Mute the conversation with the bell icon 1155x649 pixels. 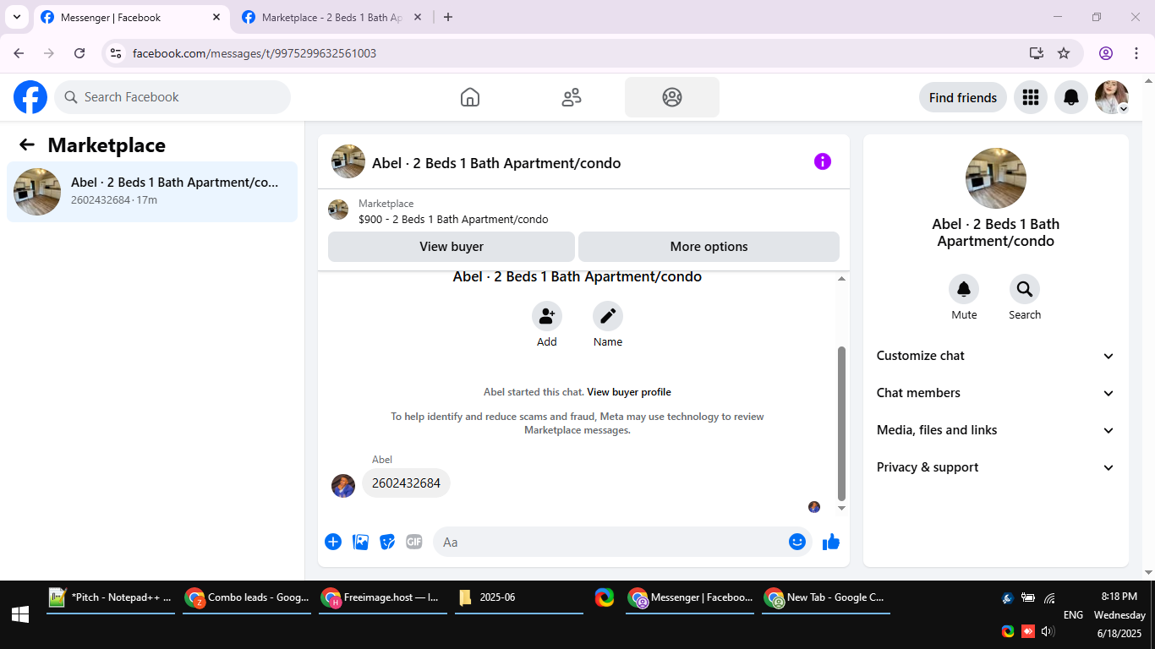pyautogui.click(x=964, y=290)
